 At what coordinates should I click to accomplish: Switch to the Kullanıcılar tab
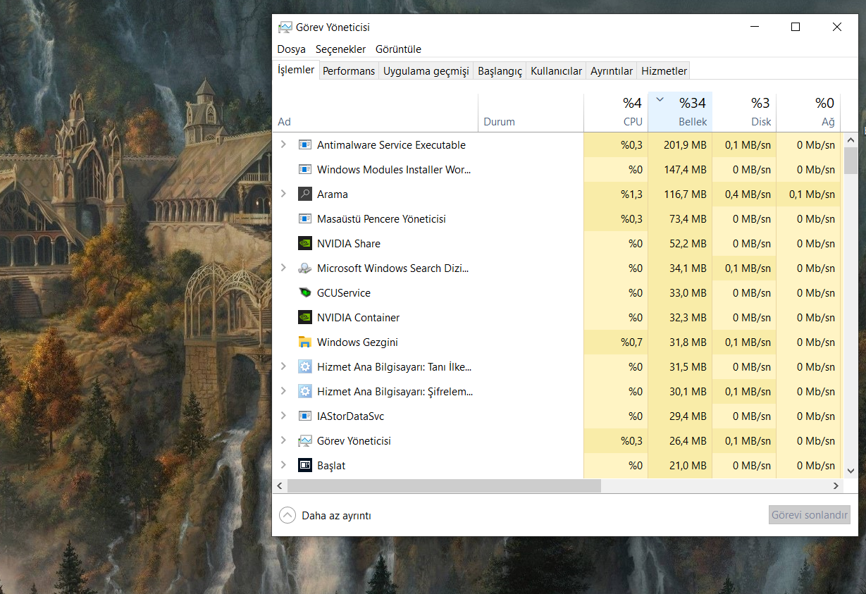click(x=556, y=71)
